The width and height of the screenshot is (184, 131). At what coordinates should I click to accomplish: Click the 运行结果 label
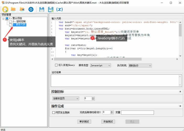[x=56, y=72]
